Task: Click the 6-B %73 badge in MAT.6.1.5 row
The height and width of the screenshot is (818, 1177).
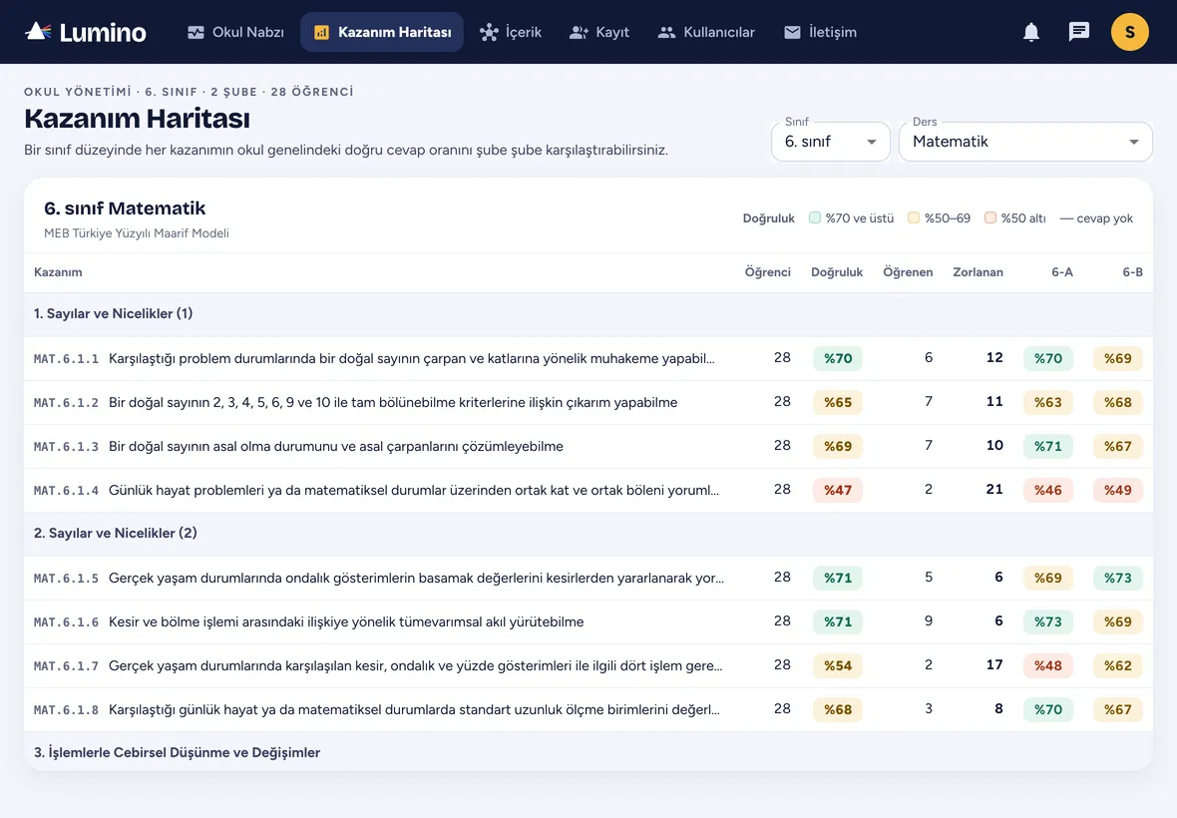Action: (x=1118, y=578)
